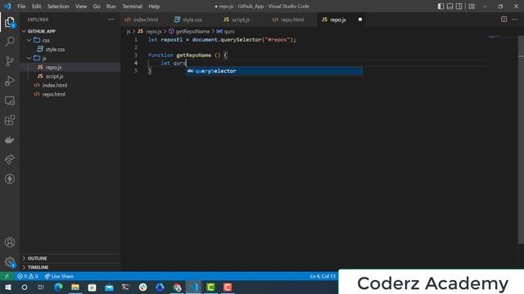The height and width of the screenshot is (294, 524).
Task: Click Ln 4, Col 13 cursor position
Action: point(323,276)
